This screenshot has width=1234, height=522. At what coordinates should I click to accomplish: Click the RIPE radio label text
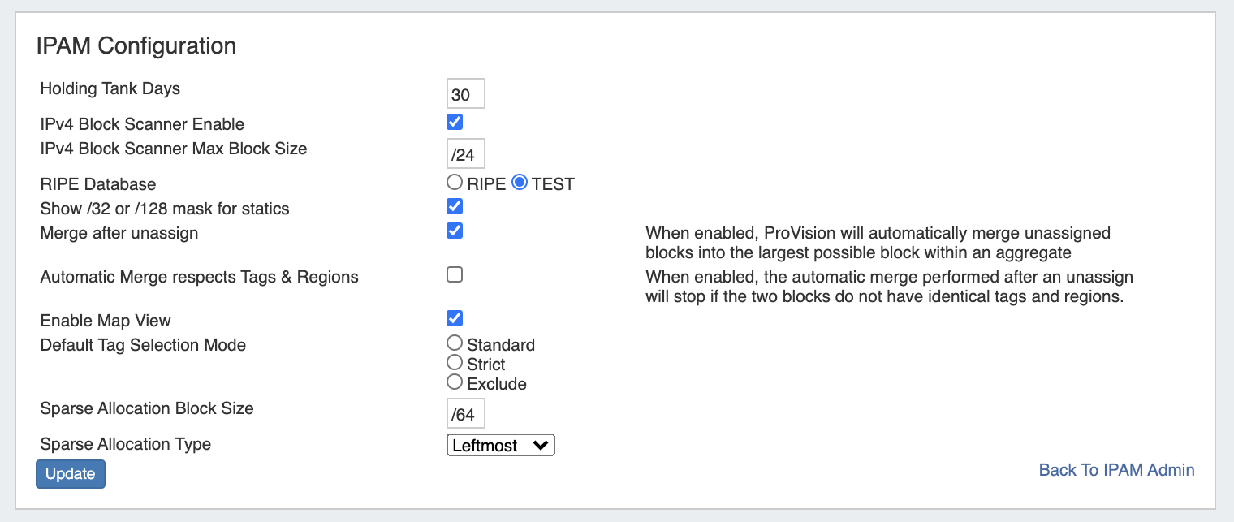[x=486, y=184]
